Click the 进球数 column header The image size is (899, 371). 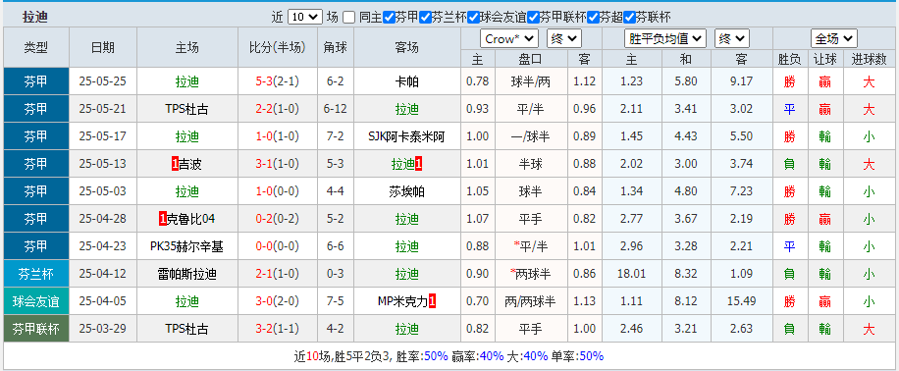[870, 59]
